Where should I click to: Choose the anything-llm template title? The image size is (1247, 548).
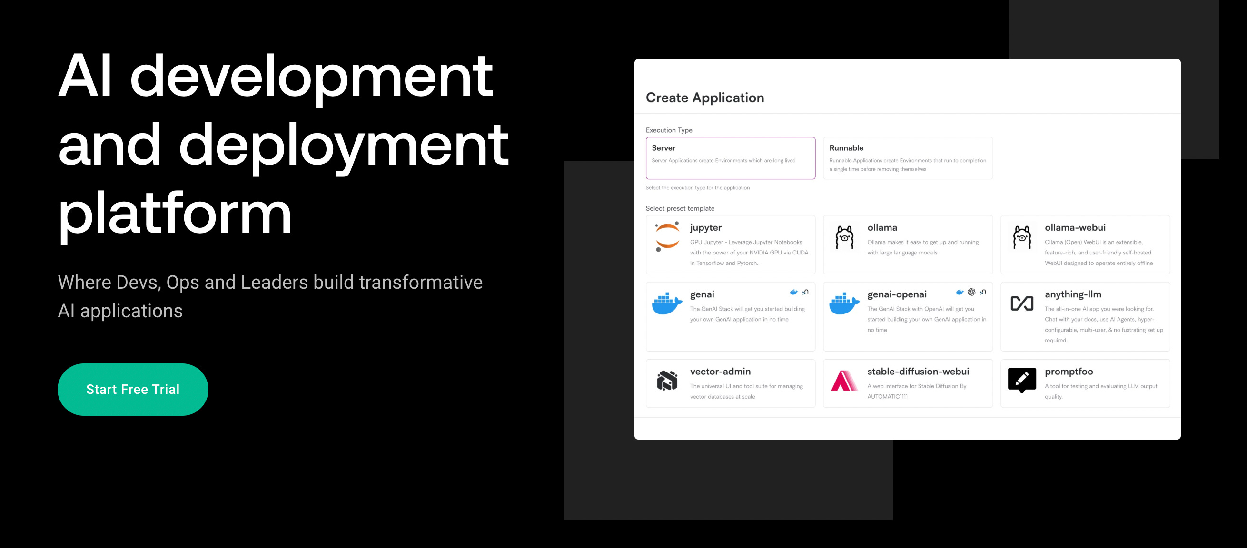point(1073,294)
